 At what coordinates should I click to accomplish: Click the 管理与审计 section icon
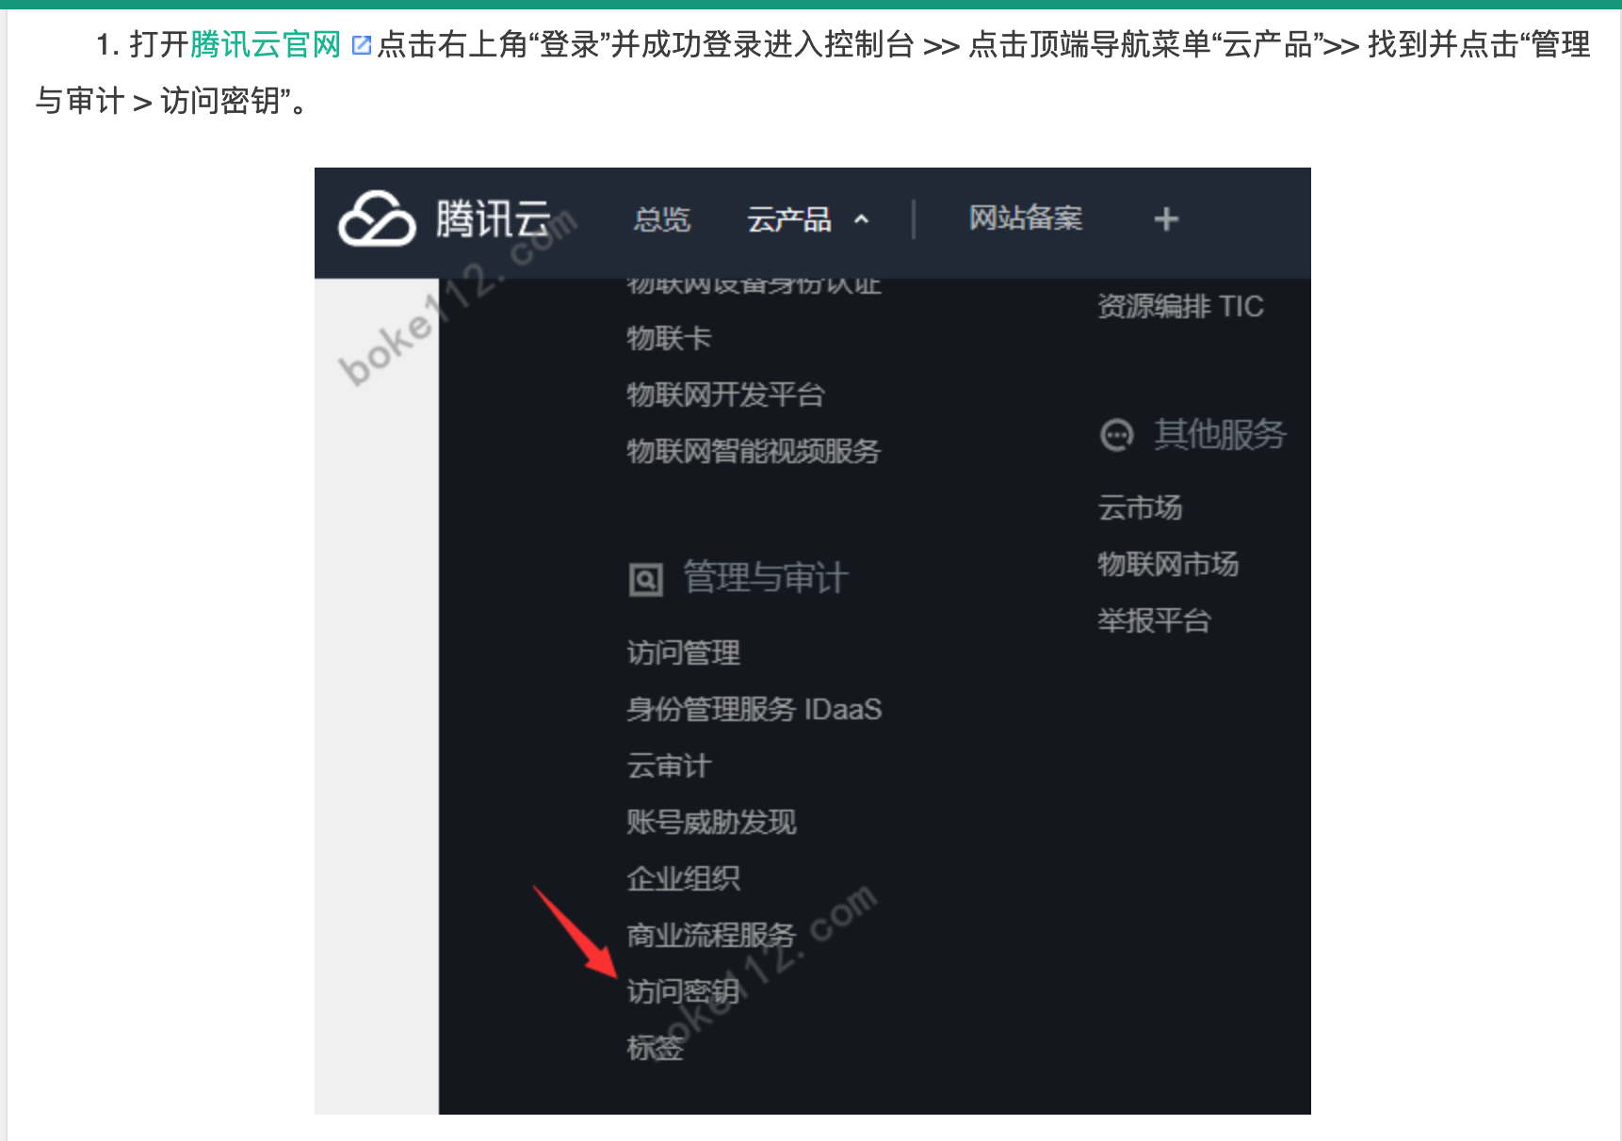pos(646,579)
